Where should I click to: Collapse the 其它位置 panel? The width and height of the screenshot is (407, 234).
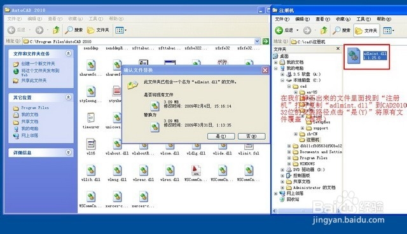pyautogui.click(x=68, y=97)
